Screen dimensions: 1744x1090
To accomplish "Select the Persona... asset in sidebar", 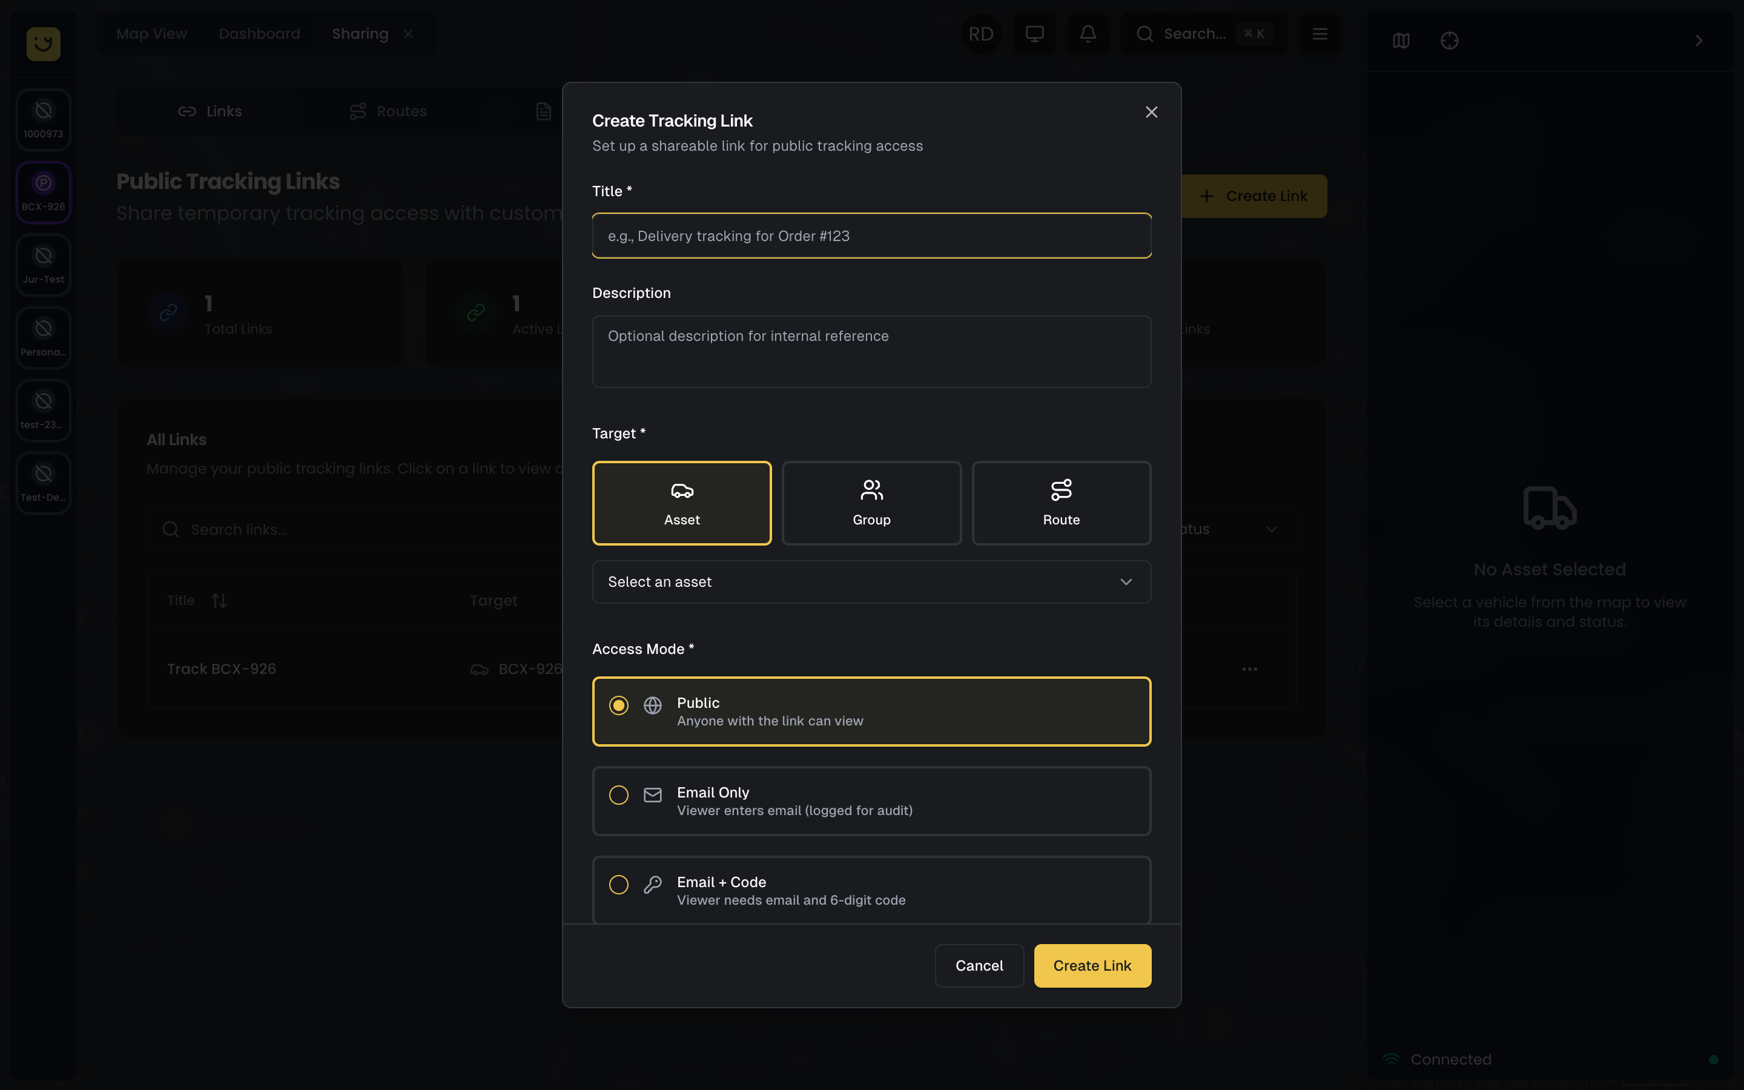I will click(x=43, y=337).
